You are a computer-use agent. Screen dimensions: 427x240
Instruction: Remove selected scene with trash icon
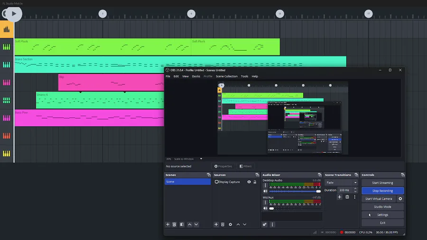pyautogui.click(x=174, y=224)
